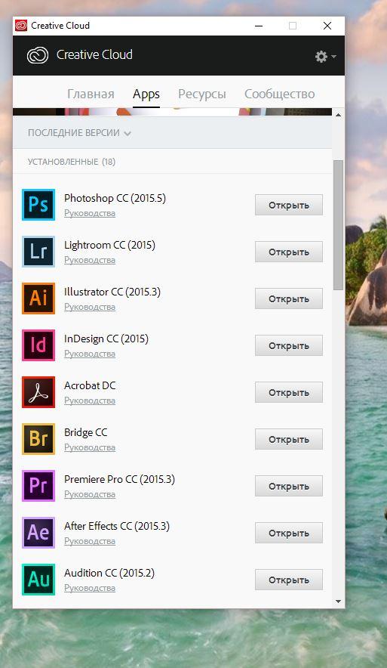
Task: Click the Audition CC (2015.2) name
Action: [x=109, y=573]
